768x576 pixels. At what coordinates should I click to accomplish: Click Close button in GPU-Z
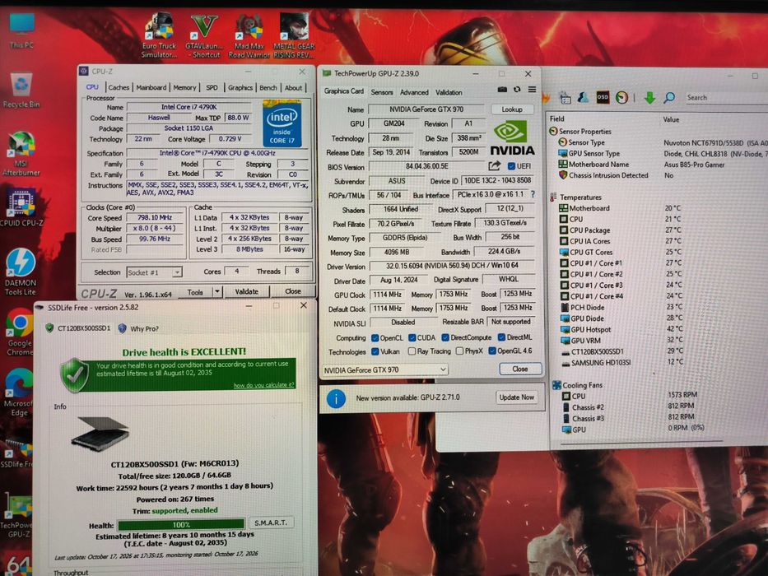click(x=519, y=369)
